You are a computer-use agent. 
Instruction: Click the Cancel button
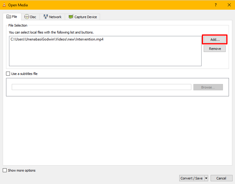221,178
